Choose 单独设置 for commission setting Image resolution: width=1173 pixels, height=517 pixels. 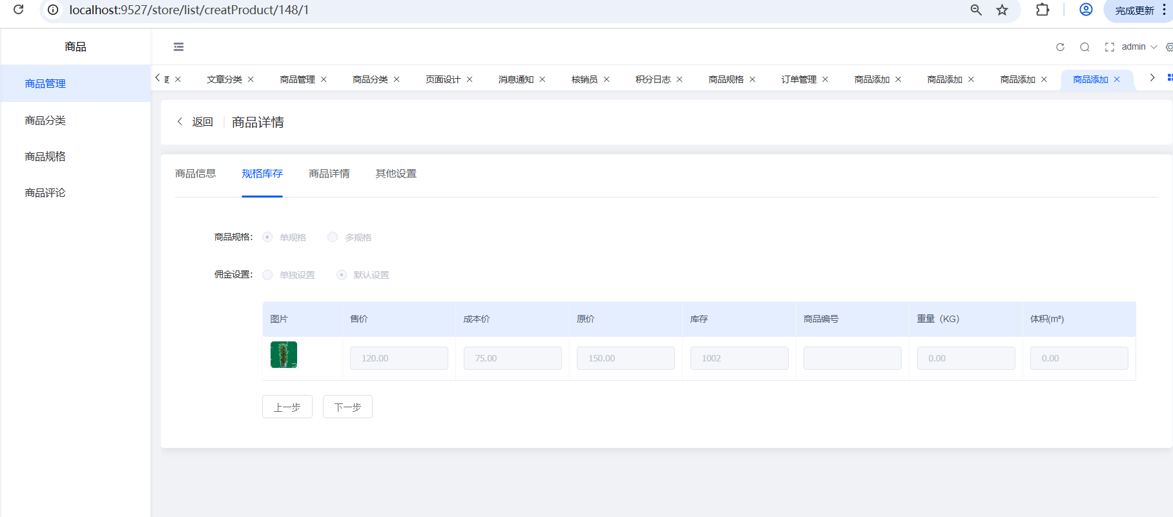[x=267, y=275]
